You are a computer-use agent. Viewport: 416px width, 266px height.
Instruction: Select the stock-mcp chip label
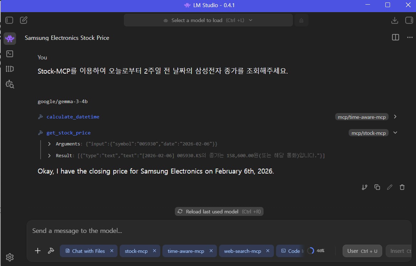[136, 251]
